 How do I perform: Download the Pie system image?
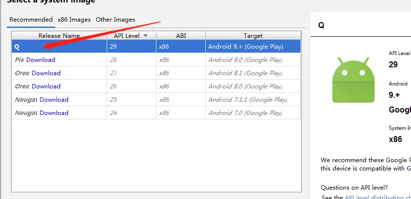(40, 60)
